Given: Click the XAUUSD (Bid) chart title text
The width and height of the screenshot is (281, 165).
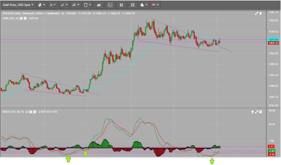Looking at the screenshot, I should 12,13.
